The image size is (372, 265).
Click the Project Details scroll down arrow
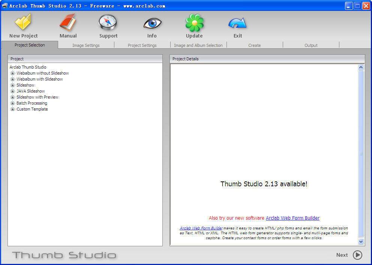click(361, 242)
